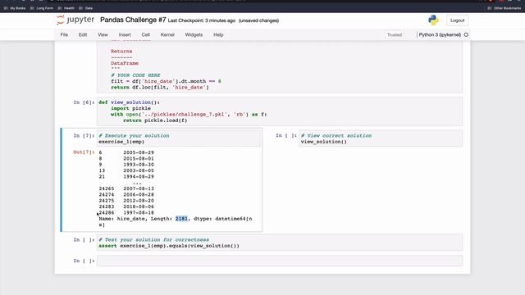This screenshot has height=295, width=525.
Task: Open the My Books bookmark folder
Action: pyautogui.click(x=15, y=8)
